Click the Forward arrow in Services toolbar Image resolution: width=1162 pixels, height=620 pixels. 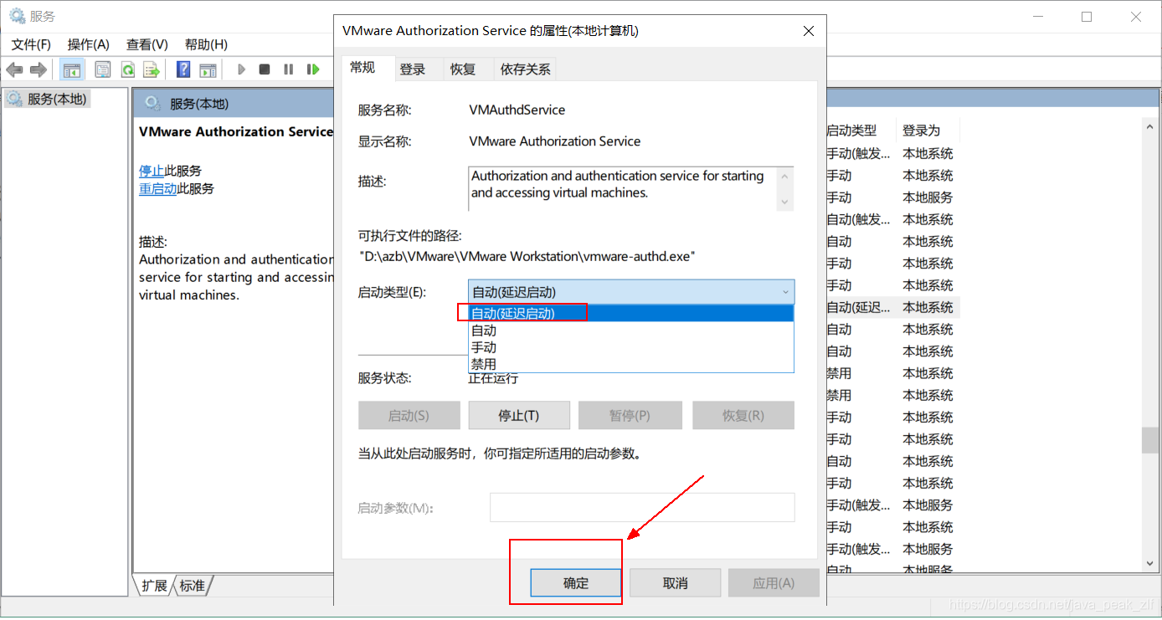(38, 69)
